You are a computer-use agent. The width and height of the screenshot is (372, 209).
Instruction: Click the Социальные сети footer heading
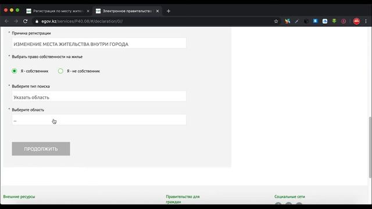pyautogui.click(x=289, y=197)
